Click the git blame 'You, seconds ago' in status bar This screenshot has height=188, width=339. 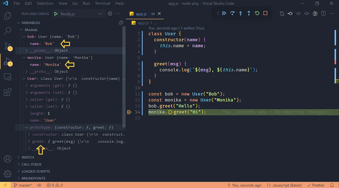pos(244,185)
